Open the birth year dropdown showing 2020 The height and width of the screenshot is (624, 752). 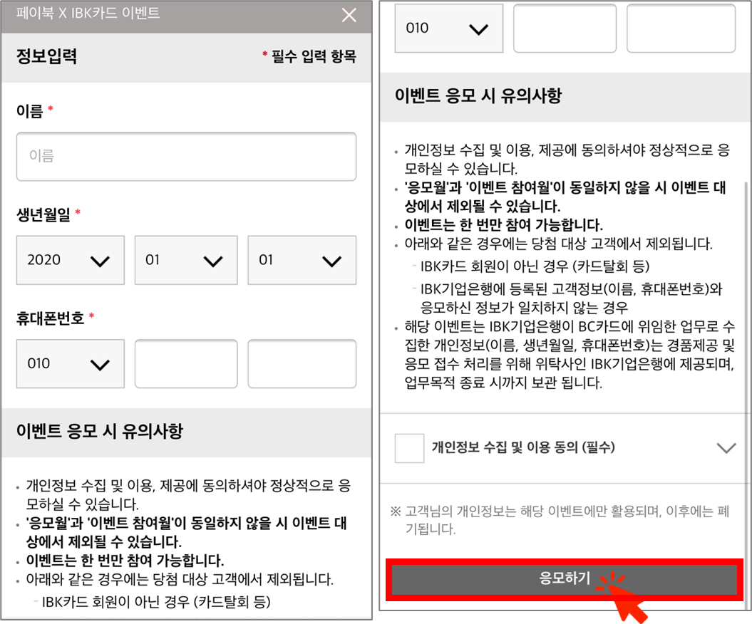(x=71, y=260)
